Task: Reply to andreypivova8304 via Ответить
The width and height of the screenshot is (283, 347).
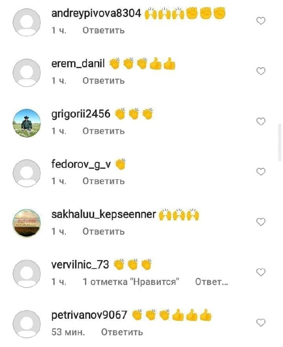Action: (104, 30)
